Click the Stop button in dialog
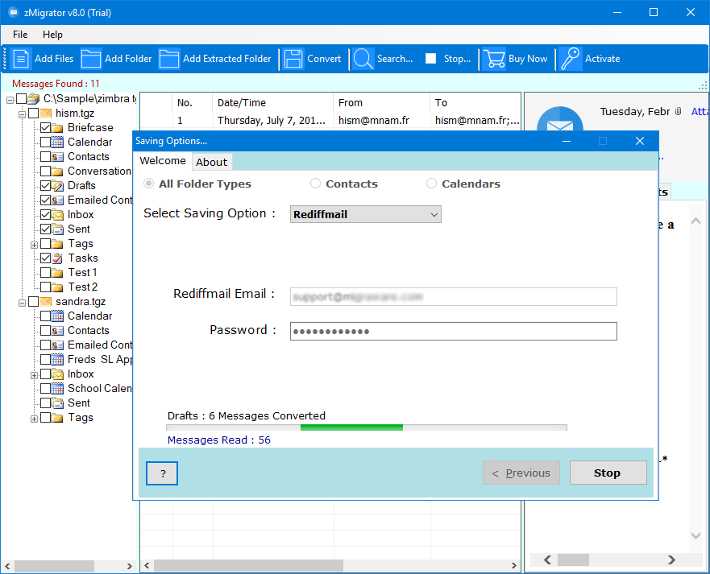Screen dimensions: 710x574 coord(608,473)
